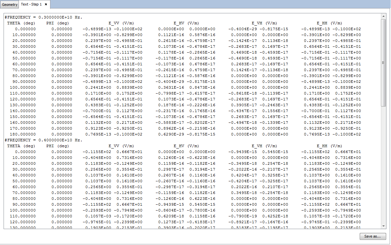The image size is (391, 245).
Task: Click the E_VH (V/m) header in the second block
Action: point(264,146)
